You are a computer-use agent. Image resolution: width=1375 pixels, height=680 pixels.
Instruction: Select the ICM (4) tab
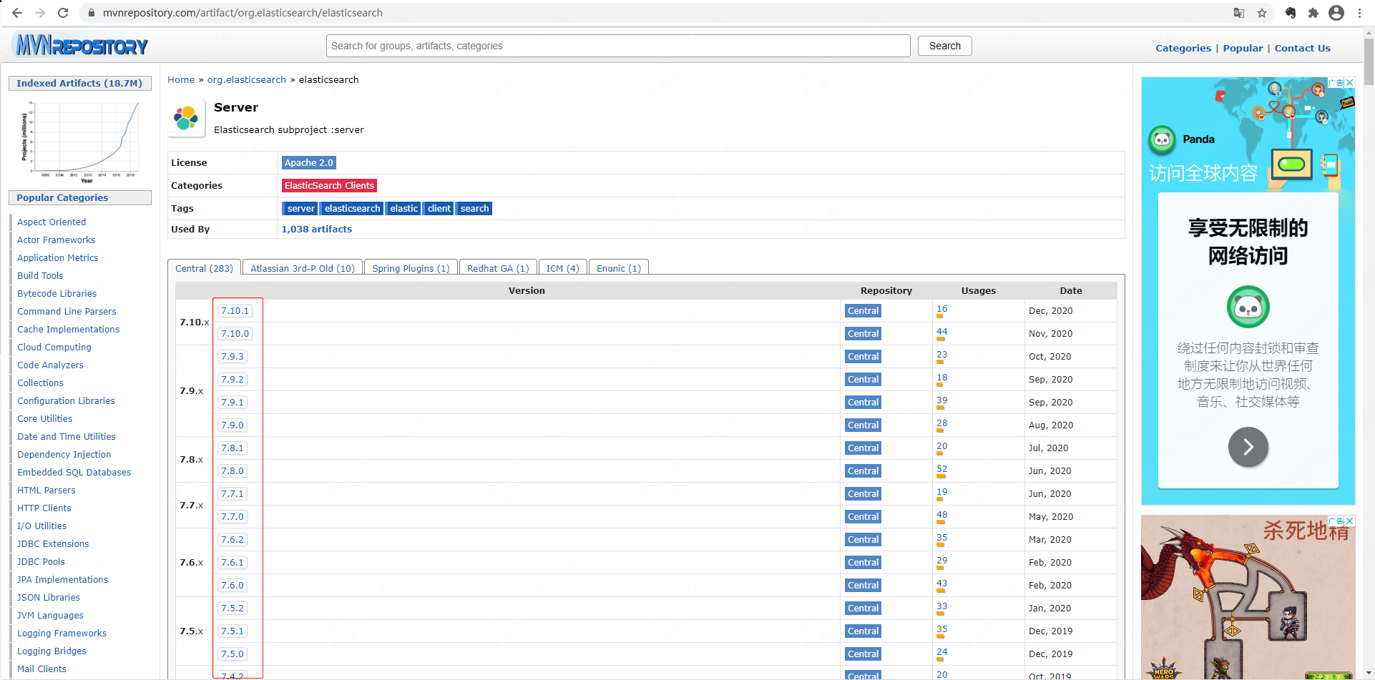pyautogui.click(x=562, y=268)
